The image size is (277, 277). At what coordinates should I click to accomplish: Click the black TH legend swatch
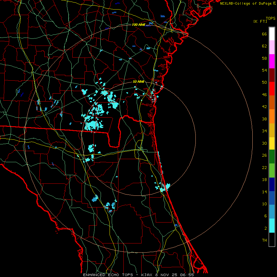point(272,239)
